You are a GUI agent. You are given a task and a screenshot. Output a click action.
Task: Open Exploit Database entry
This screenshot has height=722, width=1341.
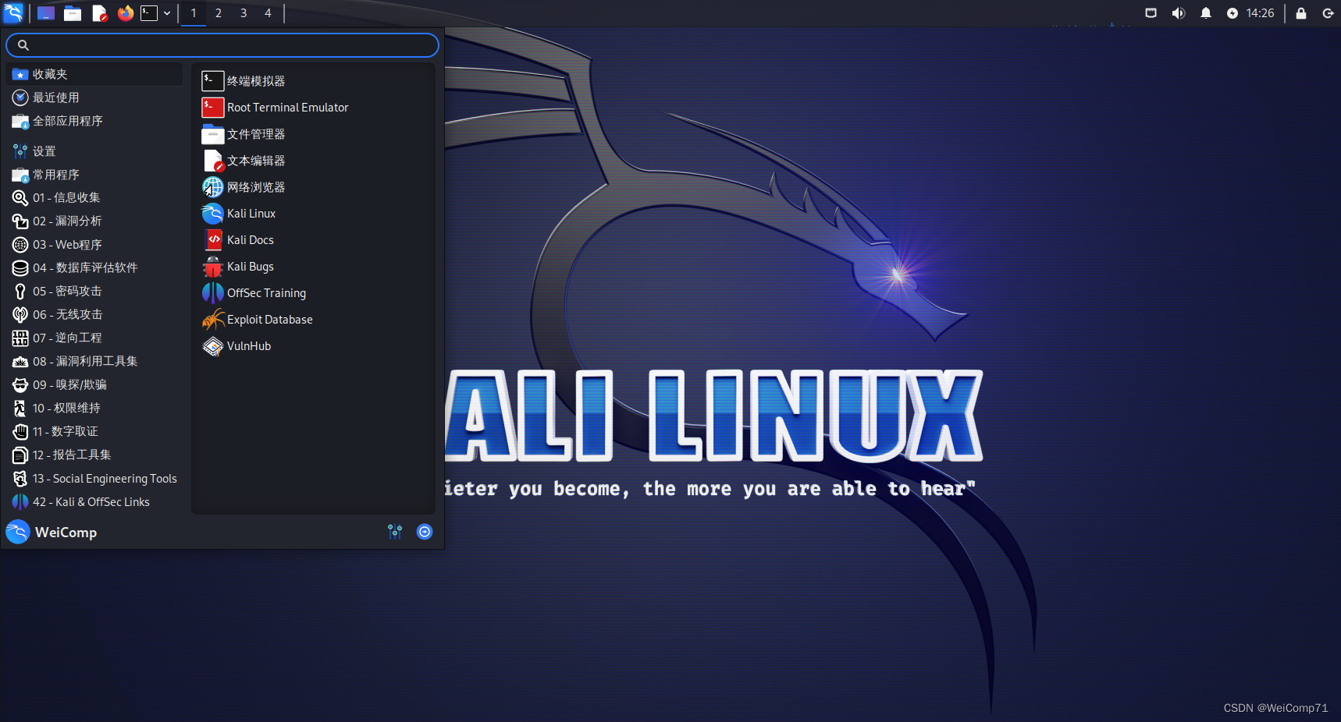pos(313,320)
